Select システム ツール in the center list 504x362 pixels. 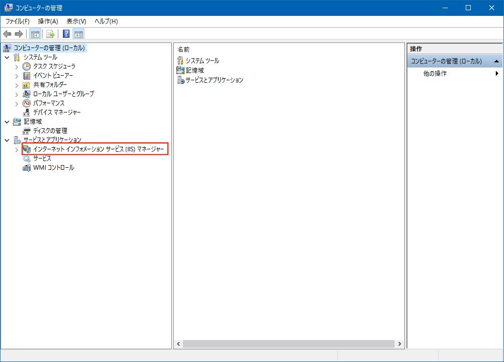coord(202,61)
